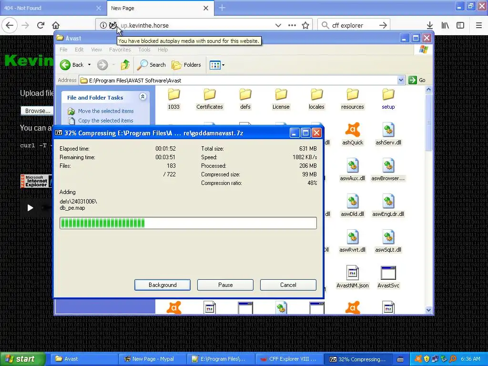Open the browser library icon
This screenshot has height=366, width=488.
446,26
